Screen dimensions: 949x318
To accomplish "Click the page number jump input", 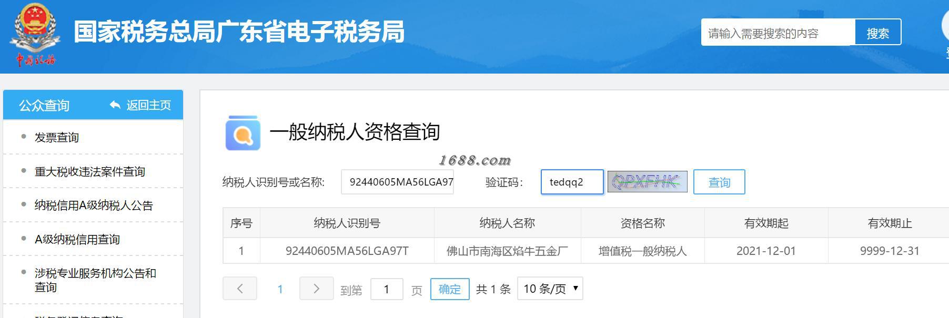I will click(x=387, y=289).
